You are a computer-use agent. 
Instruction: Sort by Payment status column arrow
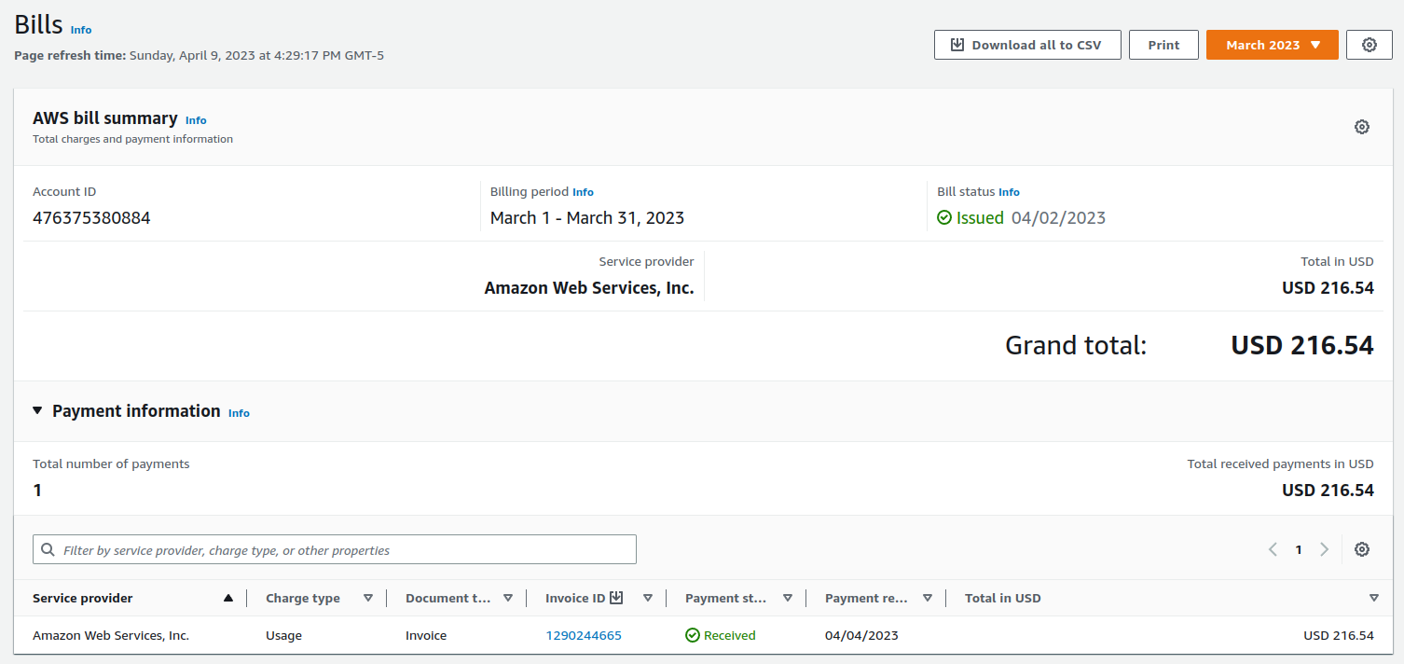point(788,599)
